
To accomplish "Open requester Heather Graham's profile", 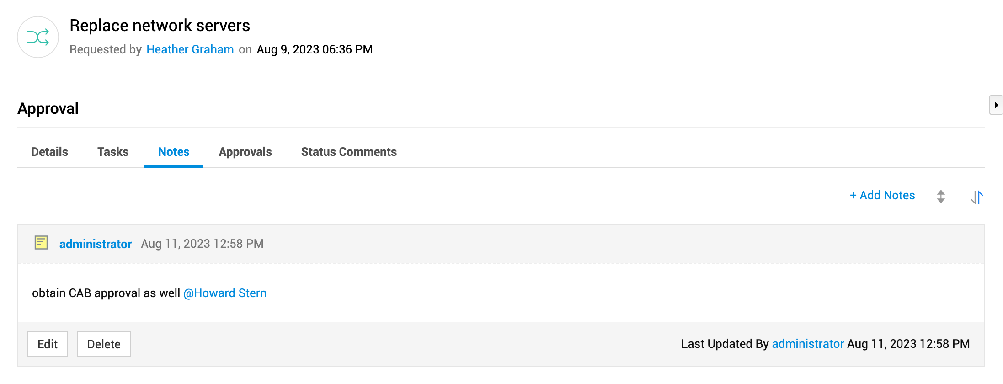I will pos(190,49).
